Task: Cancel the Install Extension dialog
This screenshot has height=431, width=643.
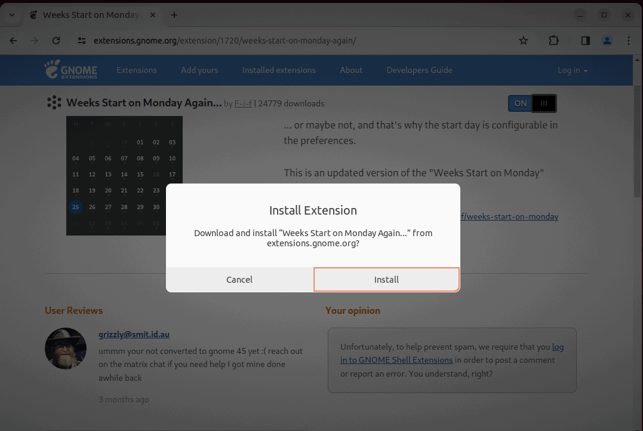Action: [x=239, y=279]
